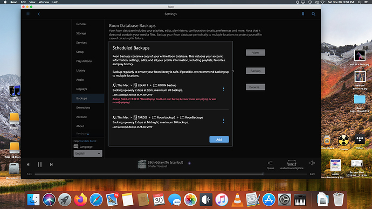Open options for TARDIS backup schedule
372x209 pixels.
(223, 121)
